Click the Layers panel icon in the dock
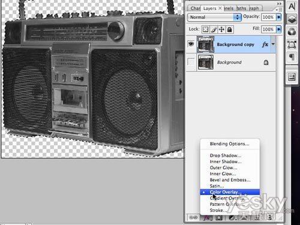This screenshot has width=300, height=225. coord(292,19)
